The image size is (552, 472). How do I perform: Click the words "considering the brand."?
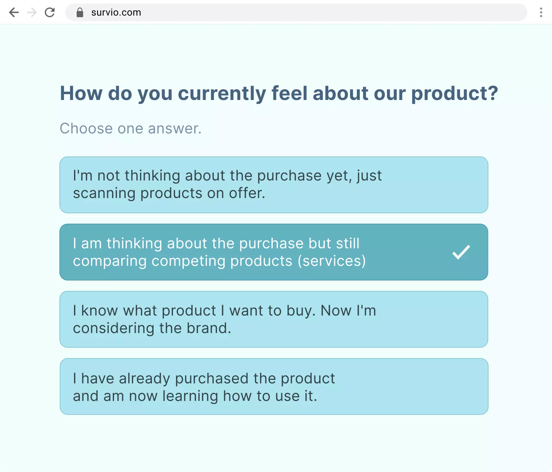click(x=152, y=328)
